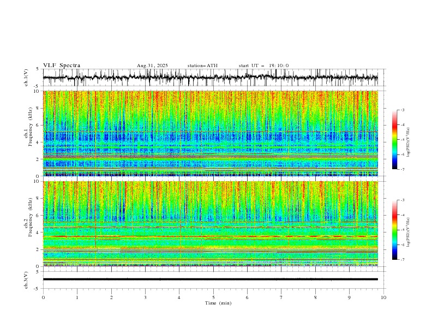Click the ch.3 flat black trace
This screenshot has width=432, height=334.
pos(211,279)
